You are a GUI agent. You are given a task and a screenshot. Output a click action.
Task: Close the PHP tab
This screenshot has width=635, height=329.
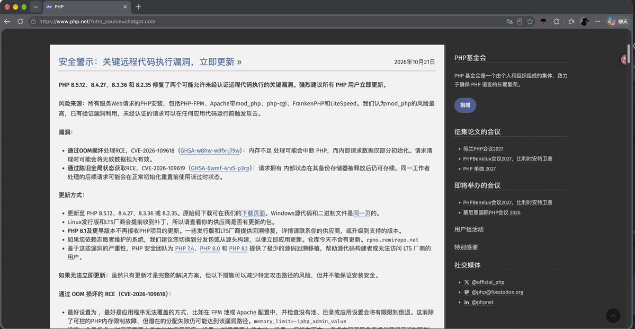(x=126, y=7)
